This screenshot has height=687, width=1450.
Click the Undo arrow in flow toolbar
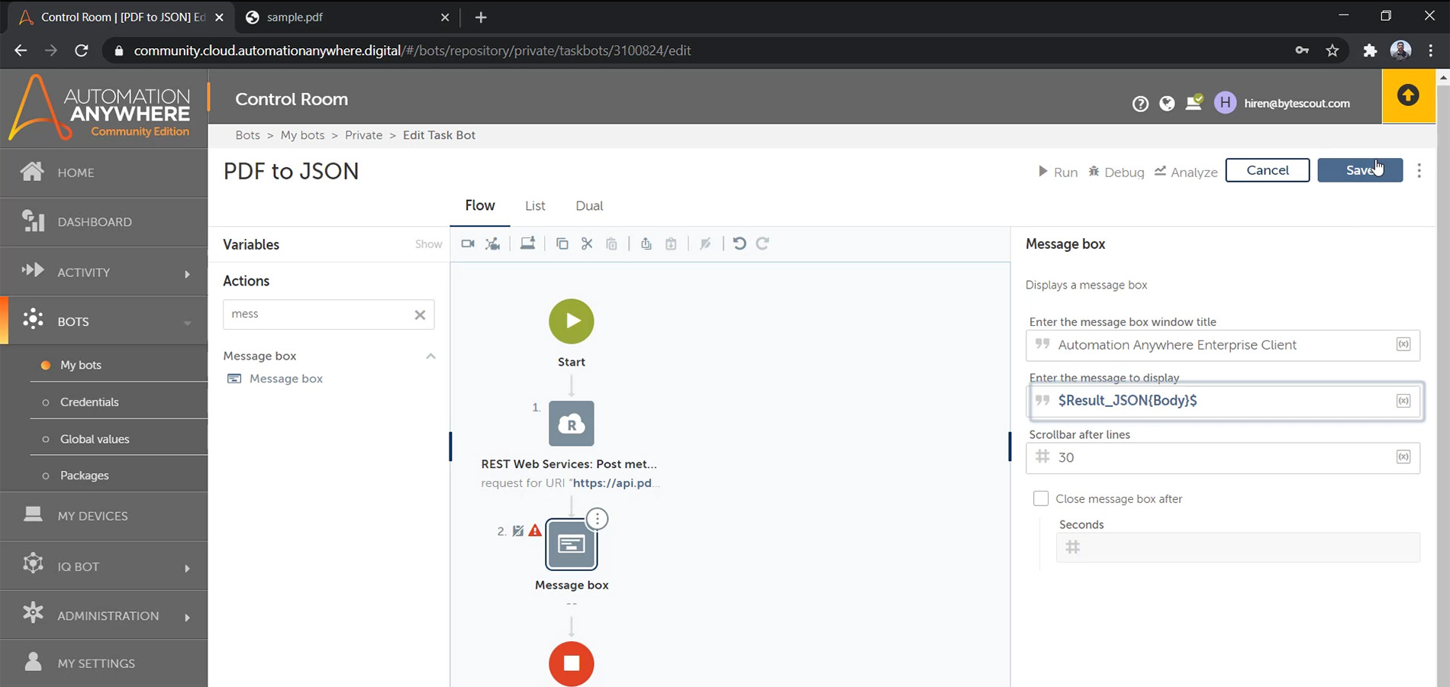(739, 244)
